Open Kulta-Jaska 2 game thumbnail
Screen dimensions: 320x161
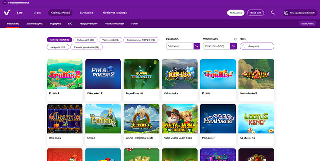point(256,74)
